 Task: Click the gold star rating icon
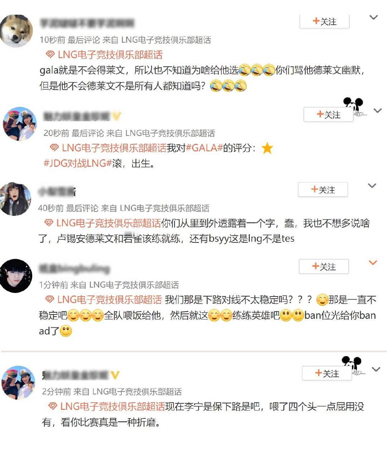click(267, 148)
